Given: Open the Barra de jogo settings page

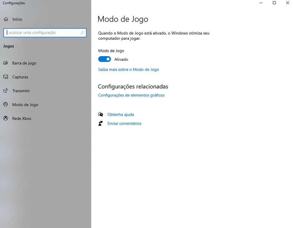Looking at the screenshot, I should (24, 63).
